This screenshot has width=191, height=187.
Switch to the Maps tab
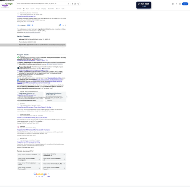point(28,9)
